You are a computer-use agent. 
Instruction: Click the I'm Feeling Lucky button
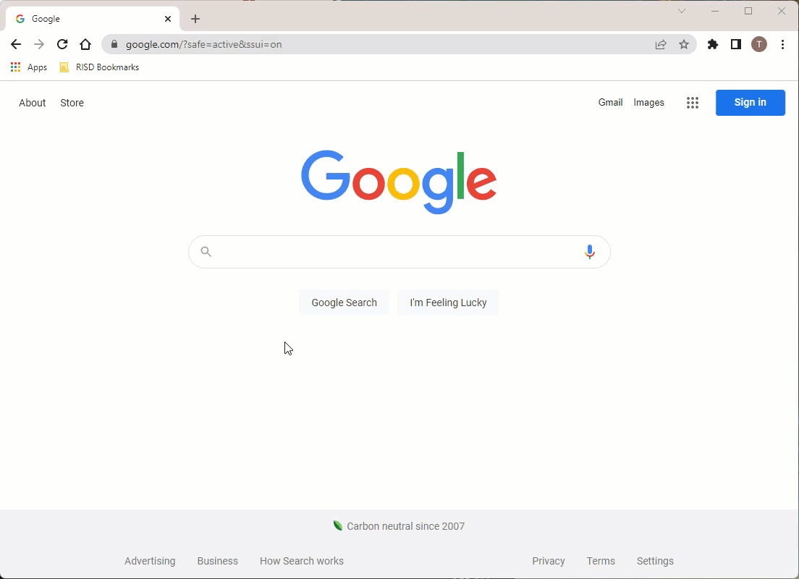pyautogui.click(x=448, y=303)
